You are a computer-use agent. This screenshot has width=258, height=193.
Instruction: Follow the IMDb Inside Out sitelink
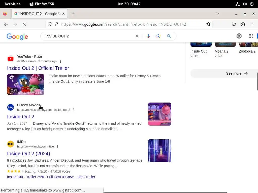[15, 177]
